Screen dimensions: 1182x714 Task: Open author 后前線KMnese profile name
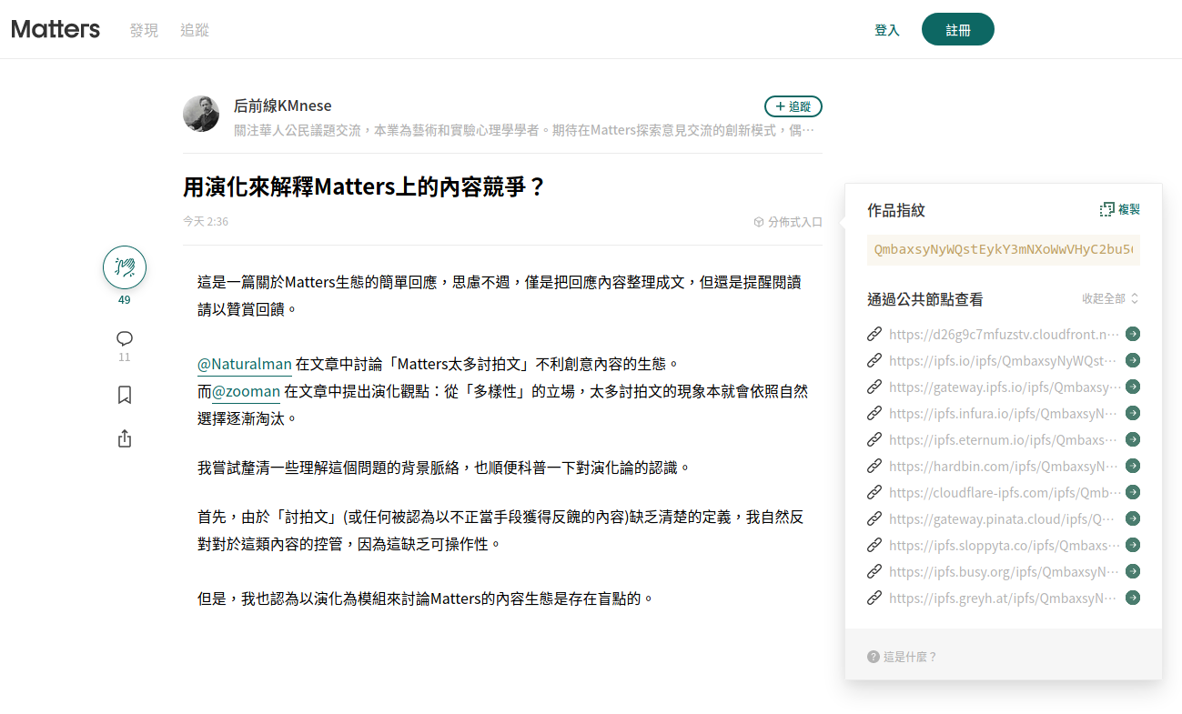point(283,106)
